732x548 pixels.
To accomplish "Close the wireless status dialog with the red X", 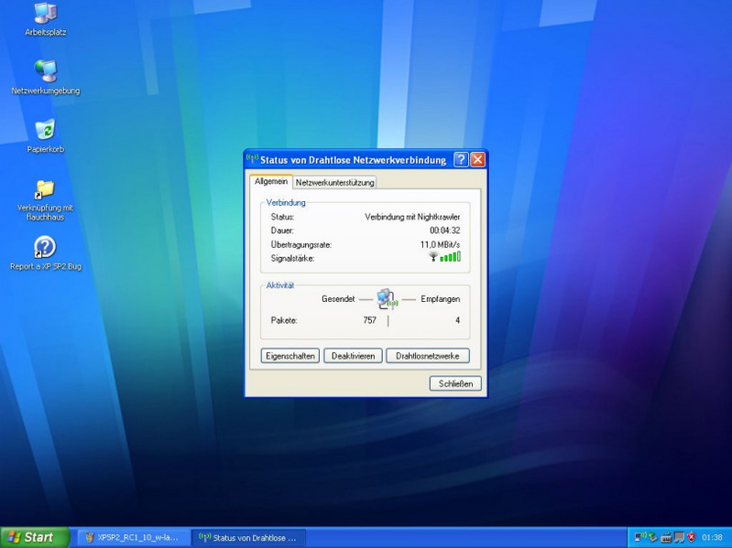I will 477,160.
